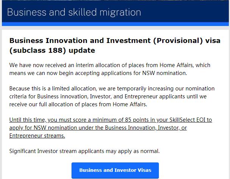Click the image strip above the navy banner

pos(115,0)
